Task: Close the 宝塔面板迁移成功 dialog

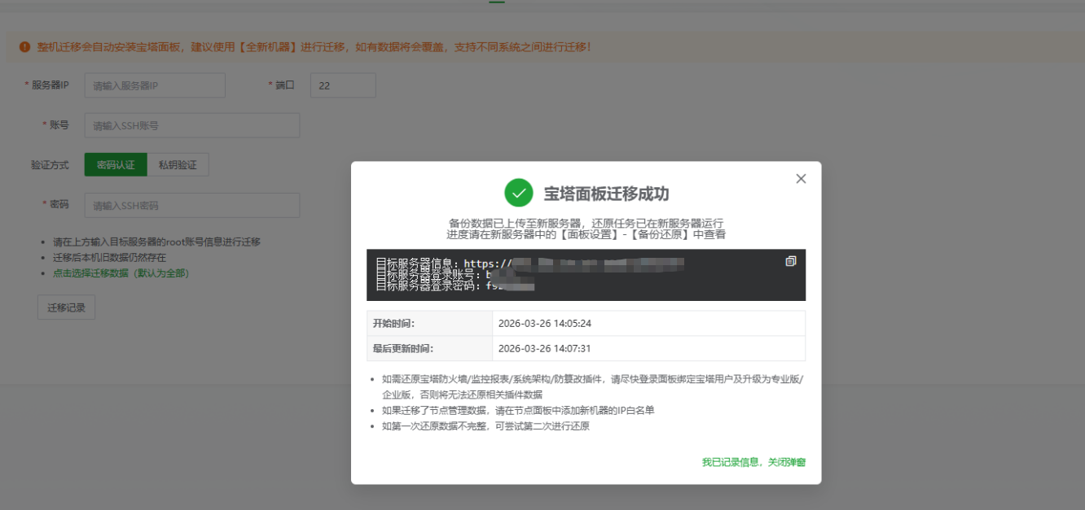Action: [x=801, y=178]
